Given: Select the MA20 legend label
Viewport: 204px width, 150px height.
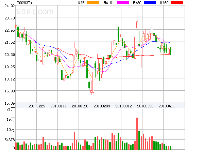Looking at the screenshot, I should coord(137,3).
